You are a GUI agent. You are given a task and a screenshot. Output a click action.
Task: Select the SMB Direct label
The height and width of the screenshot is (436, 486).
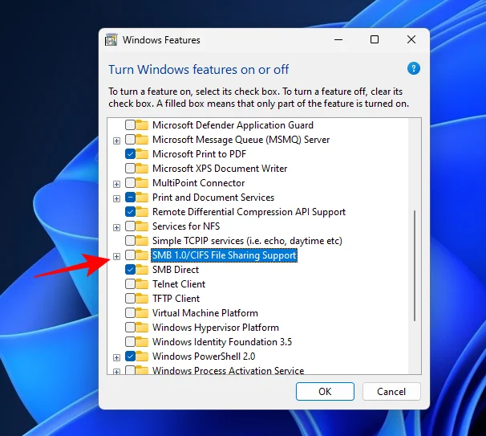176,269
